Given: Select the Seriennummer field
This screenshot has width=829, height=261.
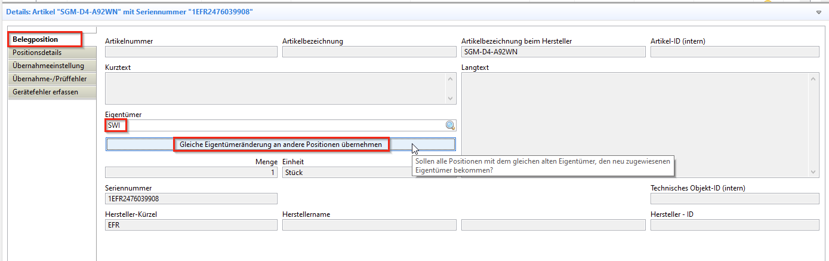Looking at the screenshot, I should click(191, 198).
